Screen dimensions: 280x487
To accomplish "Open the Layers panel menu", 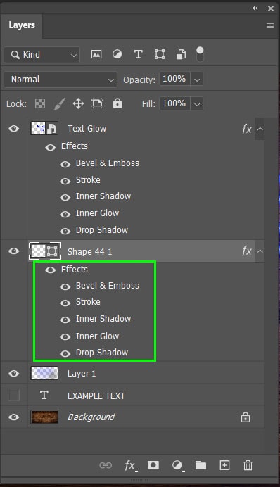I will (x=270, y=25).
